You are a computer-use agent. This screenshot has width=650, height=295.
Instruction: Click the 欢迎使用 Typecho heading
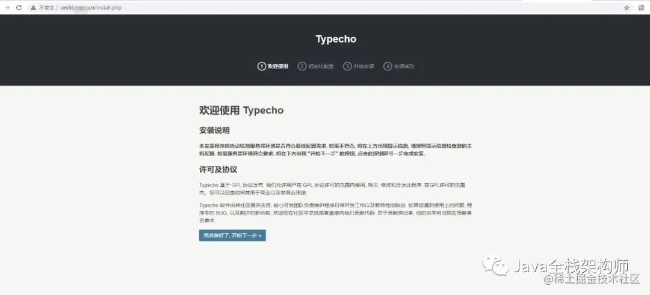click(x=241, y=111)
